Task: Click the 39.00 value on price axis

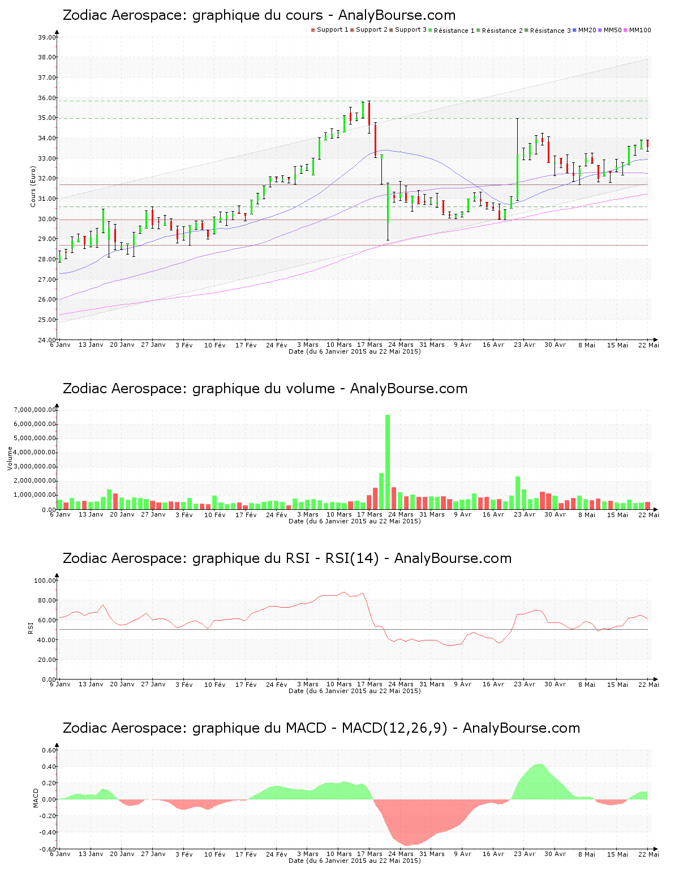Action: (x=46, y=37)
